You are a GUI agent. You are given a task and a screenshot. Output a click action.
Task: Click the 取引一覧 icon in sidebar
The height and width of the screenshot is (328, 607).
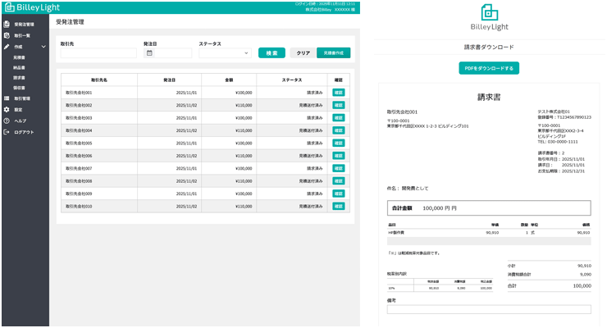pos(7,36)
